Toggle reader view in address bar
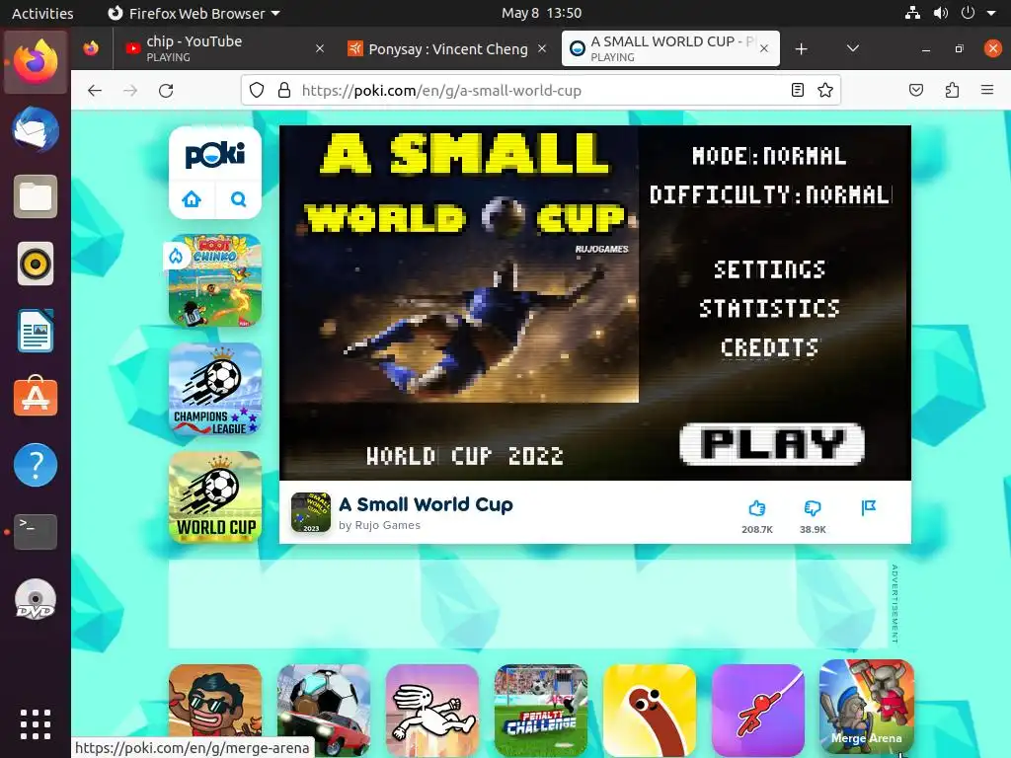This screenshot has height=758, width=1011. (798, 90)
